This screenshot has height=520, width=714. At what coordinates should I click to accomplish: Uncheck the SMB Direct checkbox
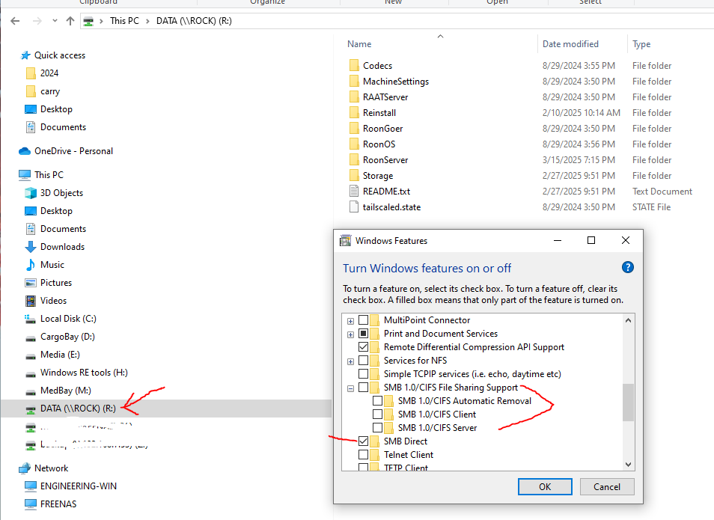coord(364,441)
